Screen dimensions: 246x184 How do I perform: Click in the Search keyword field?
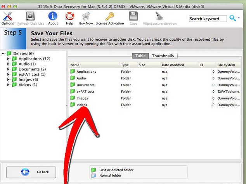pos(208,19)
